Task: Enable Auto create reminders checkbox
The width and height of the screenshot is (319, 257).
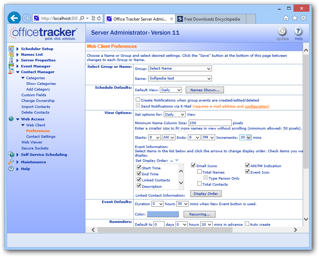Action: [x=247, y=224]
